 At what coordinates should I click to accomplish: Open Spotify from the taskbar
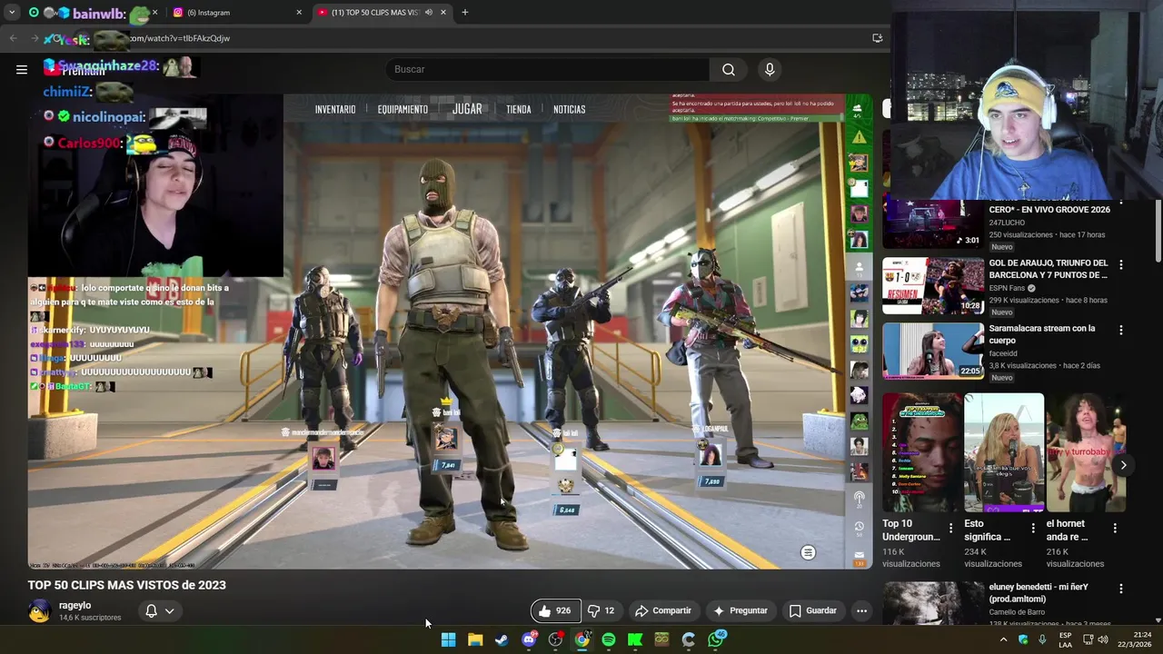(609, 639)
